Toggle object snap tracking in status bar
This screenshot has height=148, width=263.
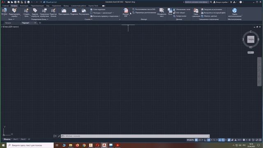coord(220,140)
